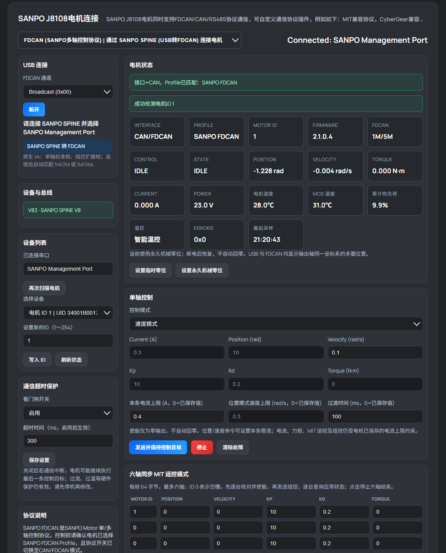Click the 清除故障 clear fault button
The image size is (446, 553).
pos(233,447)
